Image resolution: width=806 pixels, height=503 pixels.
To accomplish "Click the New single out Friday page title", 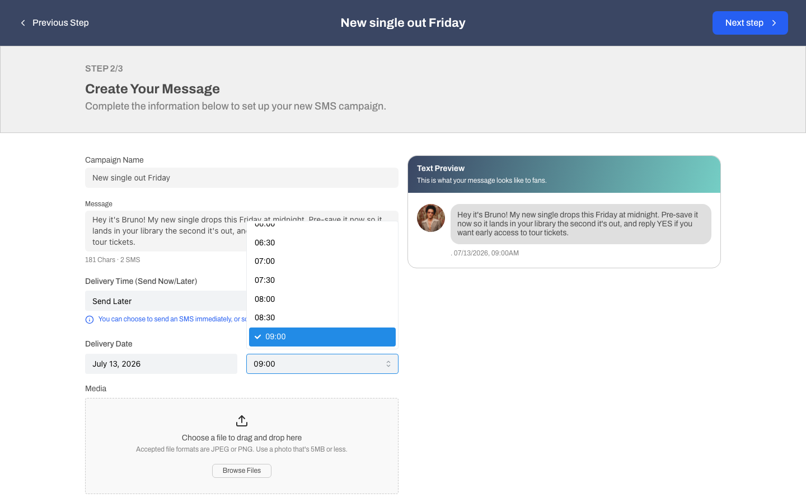I will point(403,23).
